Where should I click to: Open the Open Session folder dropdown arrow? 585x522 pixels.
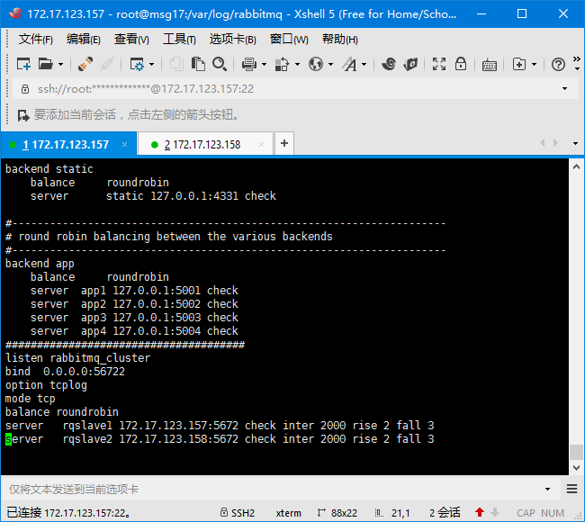[60, 64]
